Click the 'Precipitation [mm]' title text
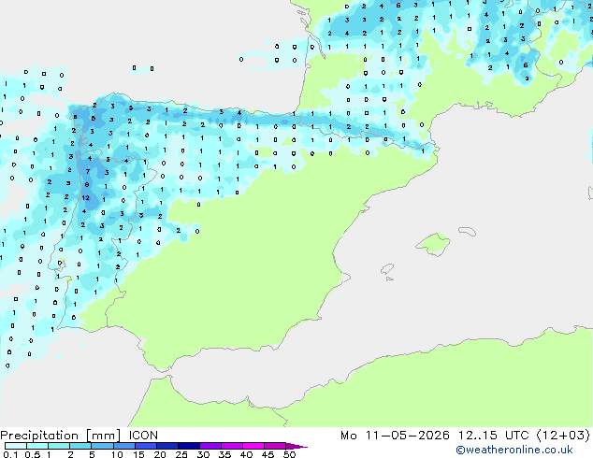Viewport: 593px width, 458px height. tap(61, 436)
